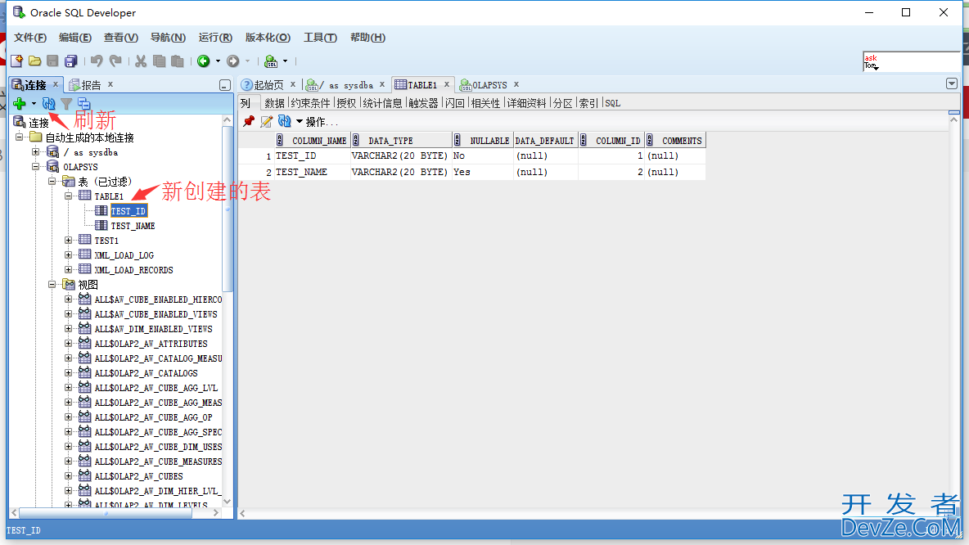Image resolution: width=969 pixels, height=545 pixels.
Task: Click green plus New Connection icon
Action: (x=19, y=103)
